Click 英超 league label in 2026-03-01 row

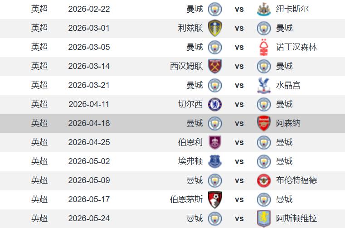[x=39, y=28]
